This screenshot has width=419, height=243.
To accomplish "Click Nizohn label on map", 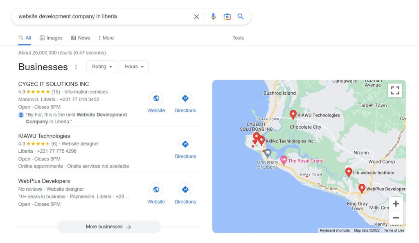I will point(361,153).
